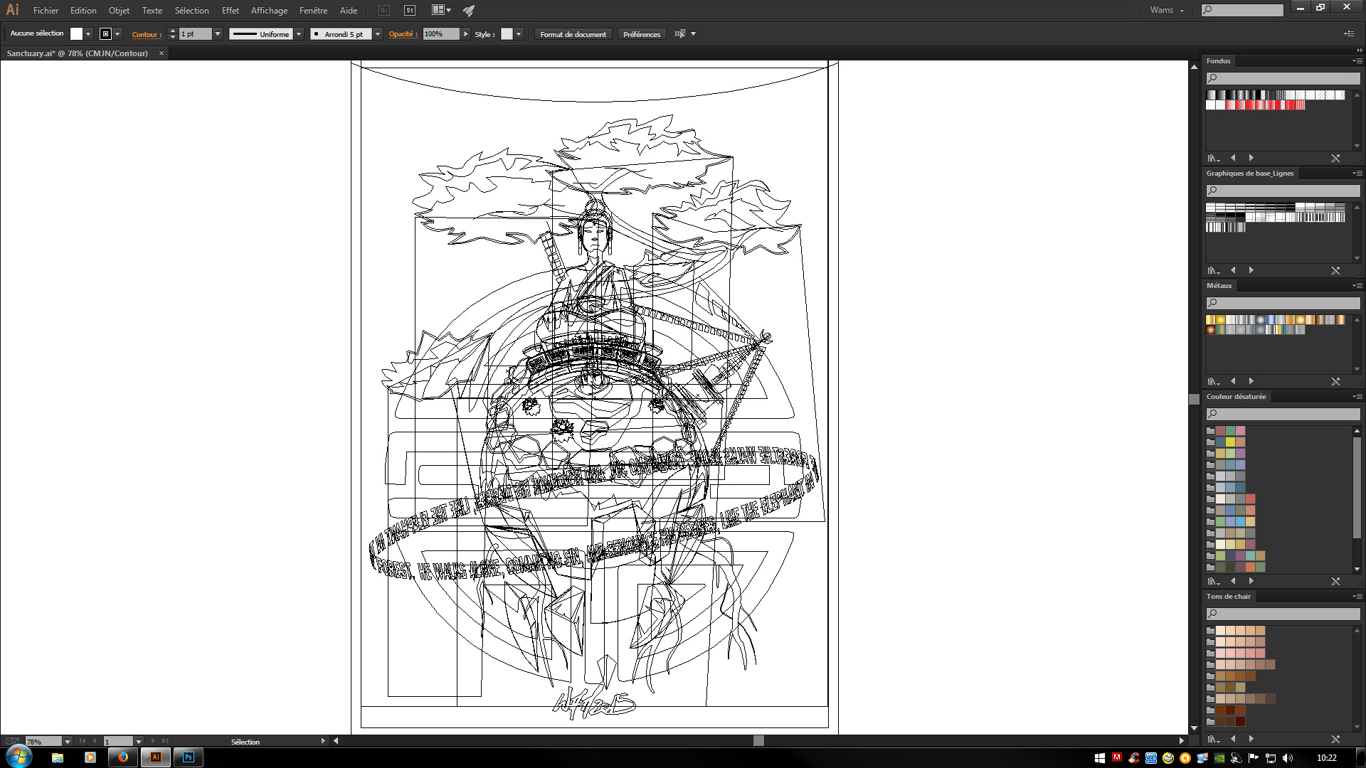Select the first red gradient swatch in Fondus

(1231, 105)
